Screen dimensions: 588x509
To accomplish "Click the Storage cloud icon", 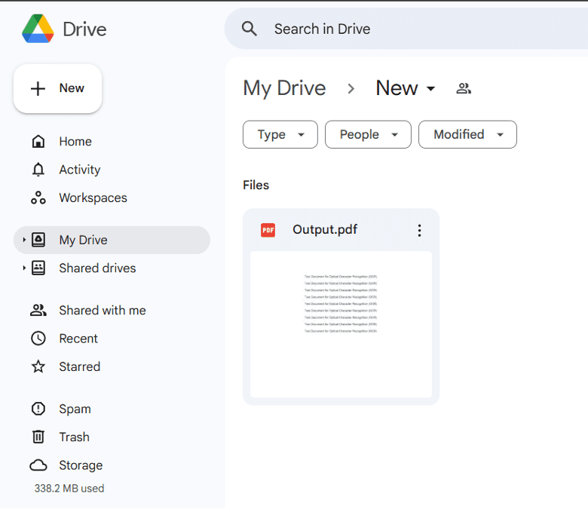I will 38,465.
